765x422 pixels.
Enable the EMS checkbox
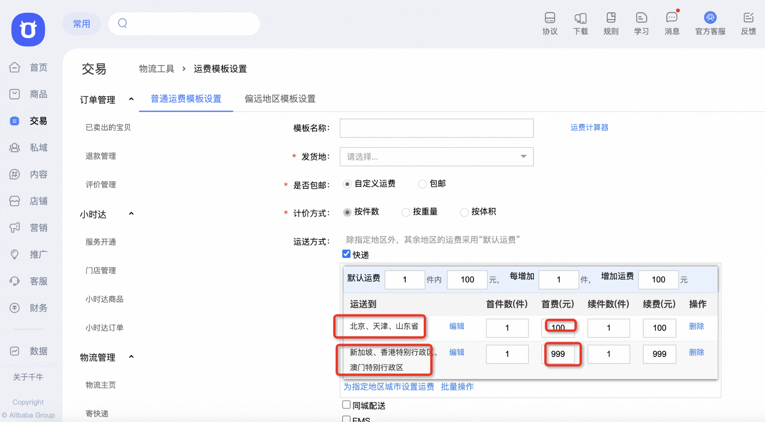346,419
